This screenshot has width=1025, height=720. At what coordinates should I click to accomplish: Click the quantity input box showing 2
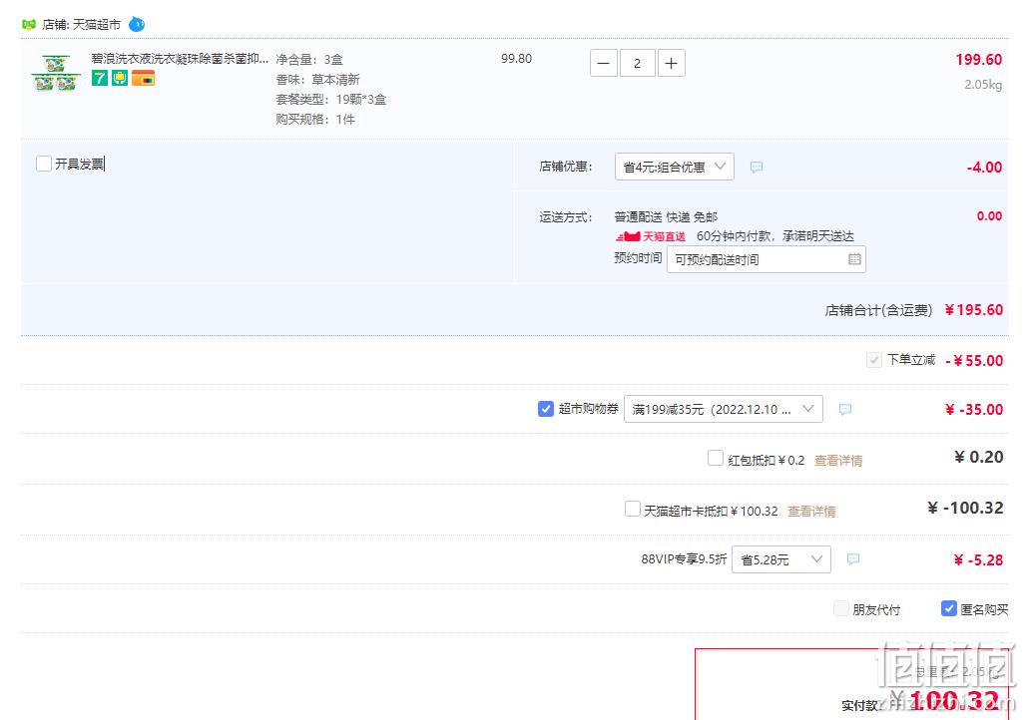point(637,64)
